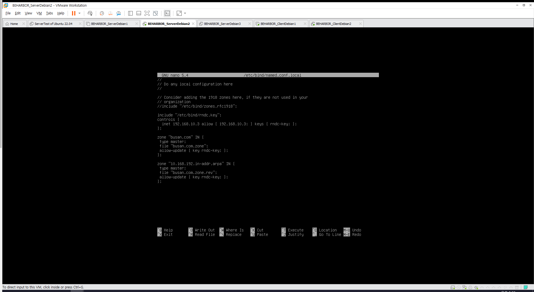This screenshot has width=534, height=292.
Task: Toggle Unity mode icon
Action: click(155, 13)
